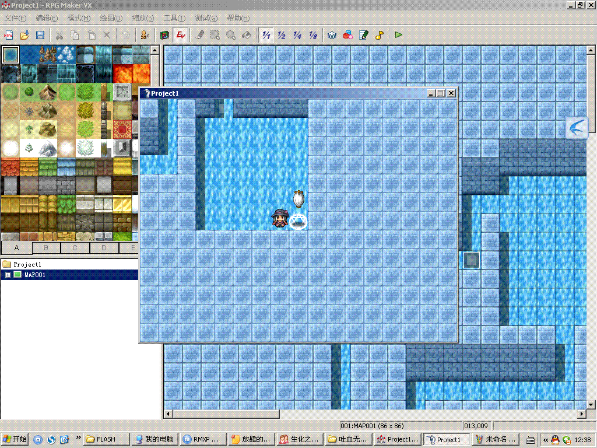Click the map view scroll down arrow
Viewport: 597px width, 448px height.
coord(591,405)
